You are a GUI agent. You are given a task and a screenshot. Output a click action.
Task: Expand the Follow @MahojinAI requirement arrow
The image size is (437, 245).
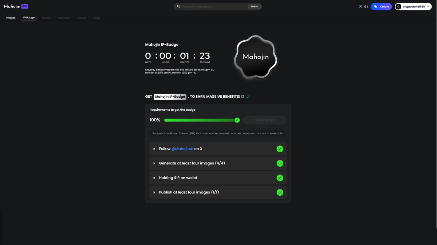coord(154,149)
